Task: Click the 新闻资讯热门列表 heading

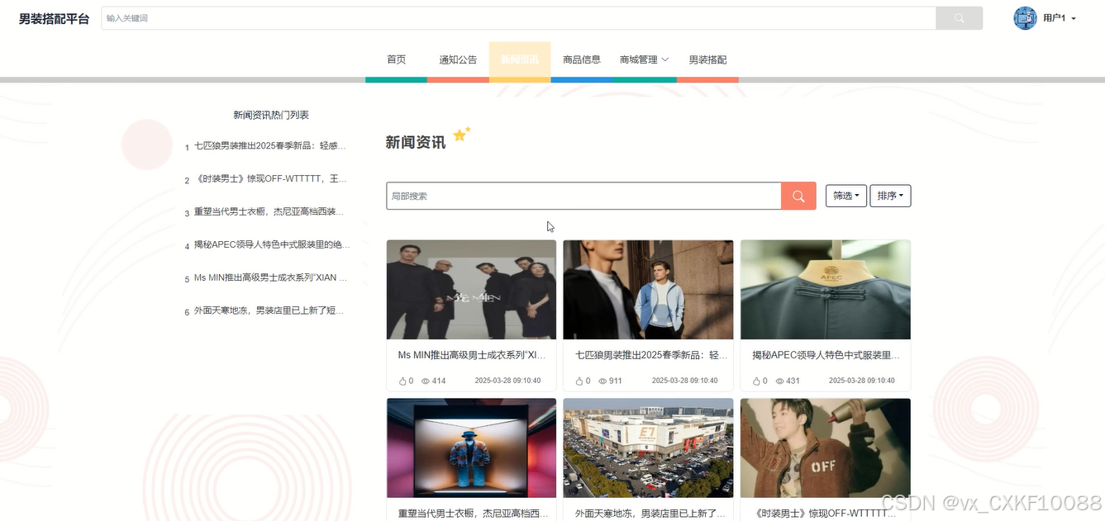Action: (271, 115)
